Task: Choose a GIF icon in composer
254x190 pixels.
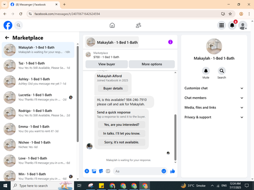Action: pyautogui.click(x=108, y=171)
